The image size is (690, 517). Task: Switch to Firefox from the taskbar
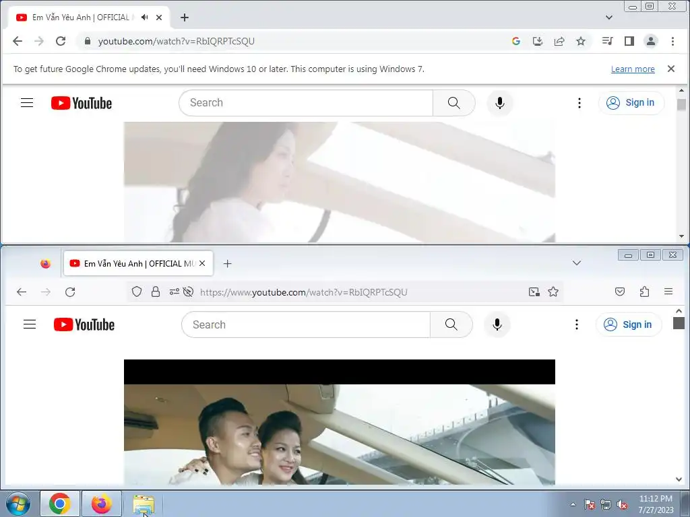click(102, 504)
